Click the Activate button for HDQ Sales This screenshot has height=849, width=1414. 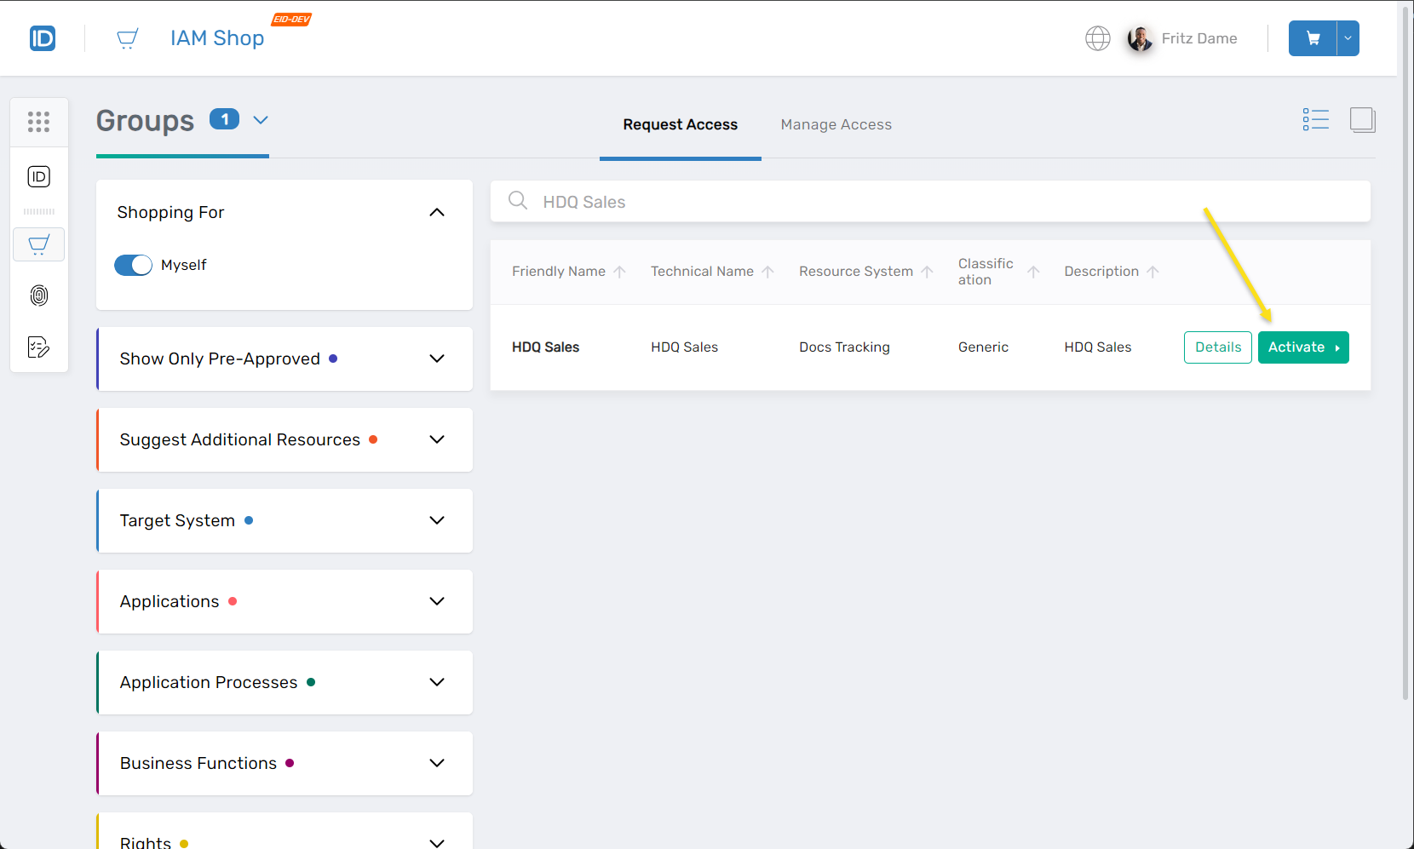pos(1302,347)
